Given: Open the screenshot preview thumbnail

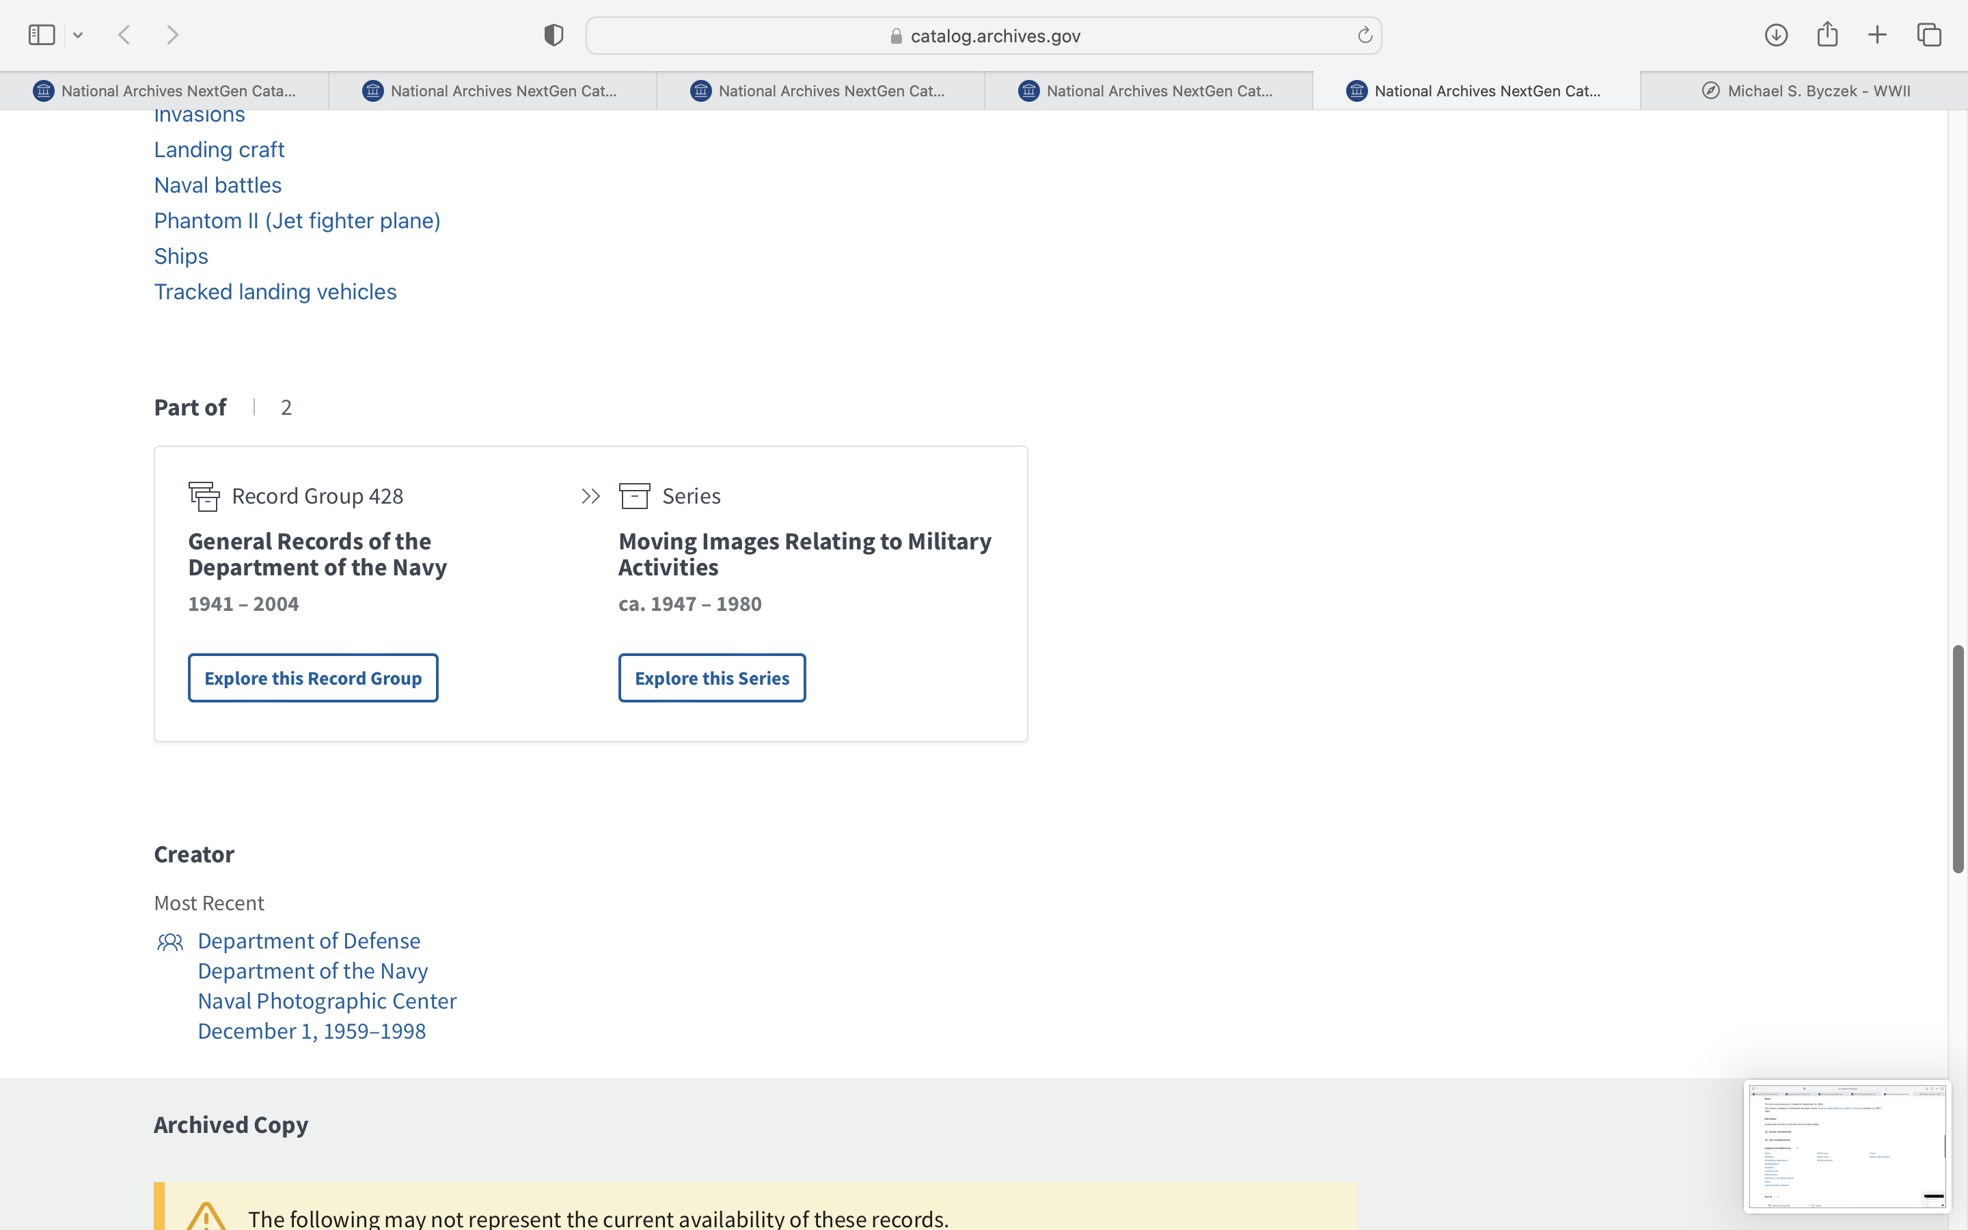Looking at the screenshot, I should tap(1846, 1145).
